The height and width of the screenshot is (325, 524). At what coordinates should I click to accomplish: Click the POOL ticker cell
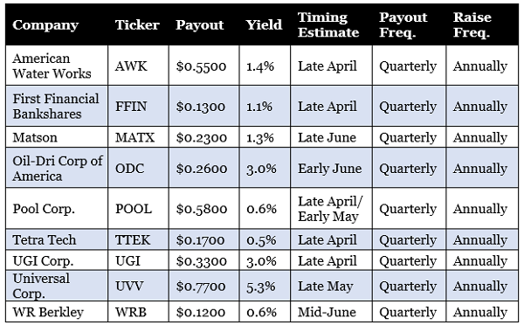point(138,208)
